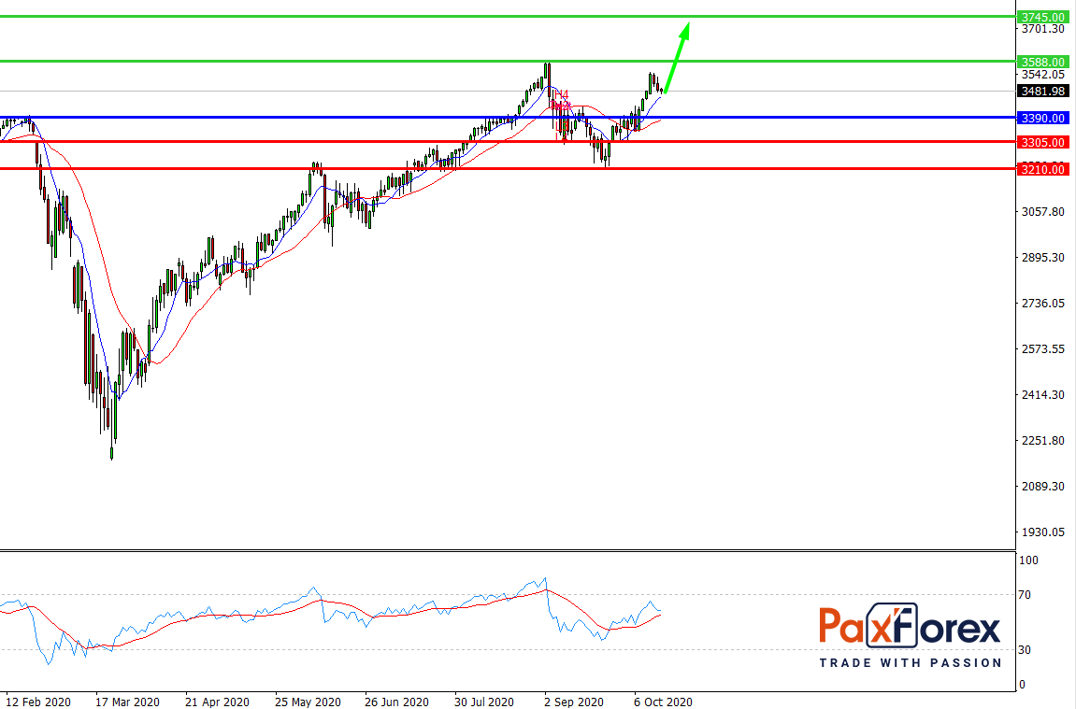Click the 3057.80 axis value
This screenshot has height=709, width=1076.
1043,212
